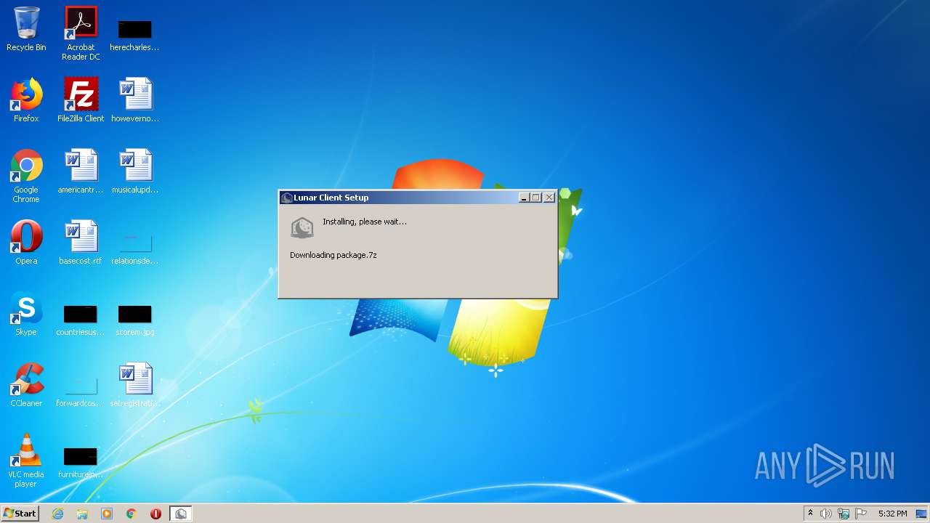Minimize the Lunar Client Setup window
The width and height of the screenshot is (930, 523).
coord(524,198)
